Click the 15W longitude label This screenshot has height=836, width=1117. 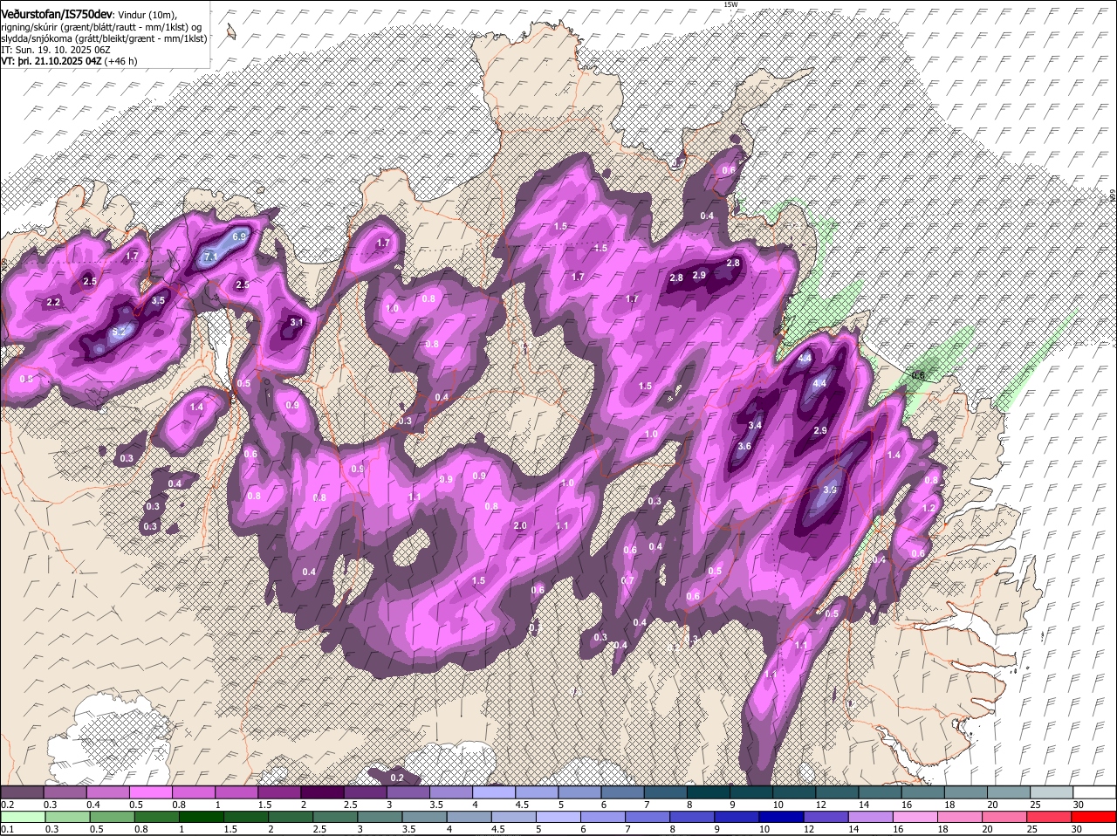point(730,4)
